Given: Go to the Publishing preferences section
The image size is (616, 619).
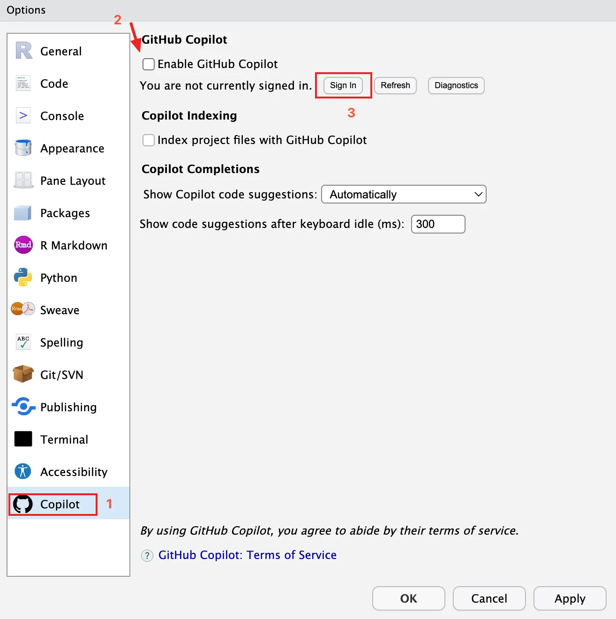Looking at the screenshot, I should pos(68,407).
